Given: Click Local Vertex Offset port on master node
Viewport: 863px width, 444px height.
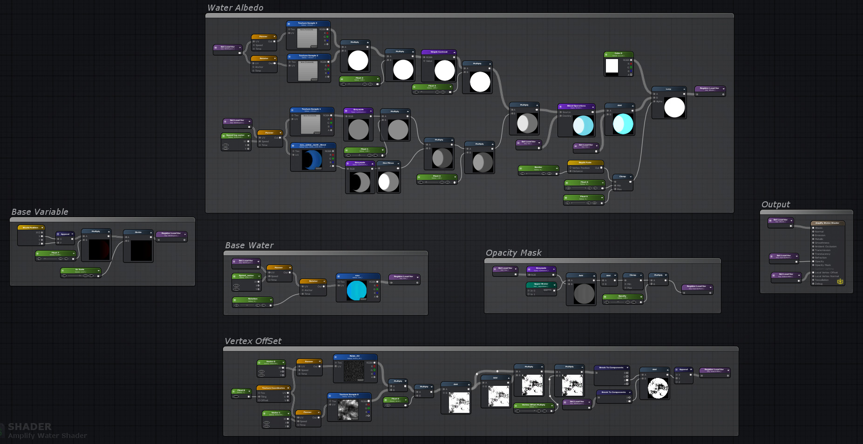Looking at the screenshot, I should pos(813,273).
